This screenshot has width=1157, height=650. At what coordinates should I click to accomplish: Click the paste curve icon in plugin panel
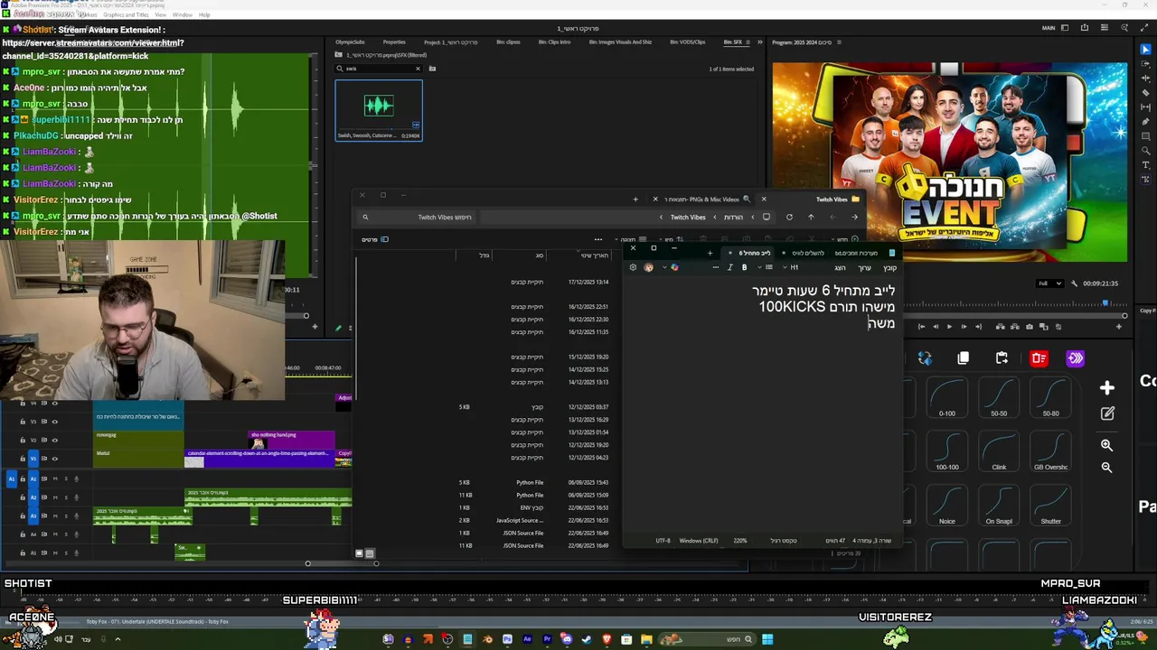coord(1002,358)
